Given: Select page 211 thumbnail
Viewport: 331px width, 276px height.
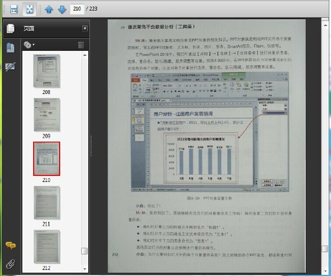Looking at the screenshot, I should 47,203.
